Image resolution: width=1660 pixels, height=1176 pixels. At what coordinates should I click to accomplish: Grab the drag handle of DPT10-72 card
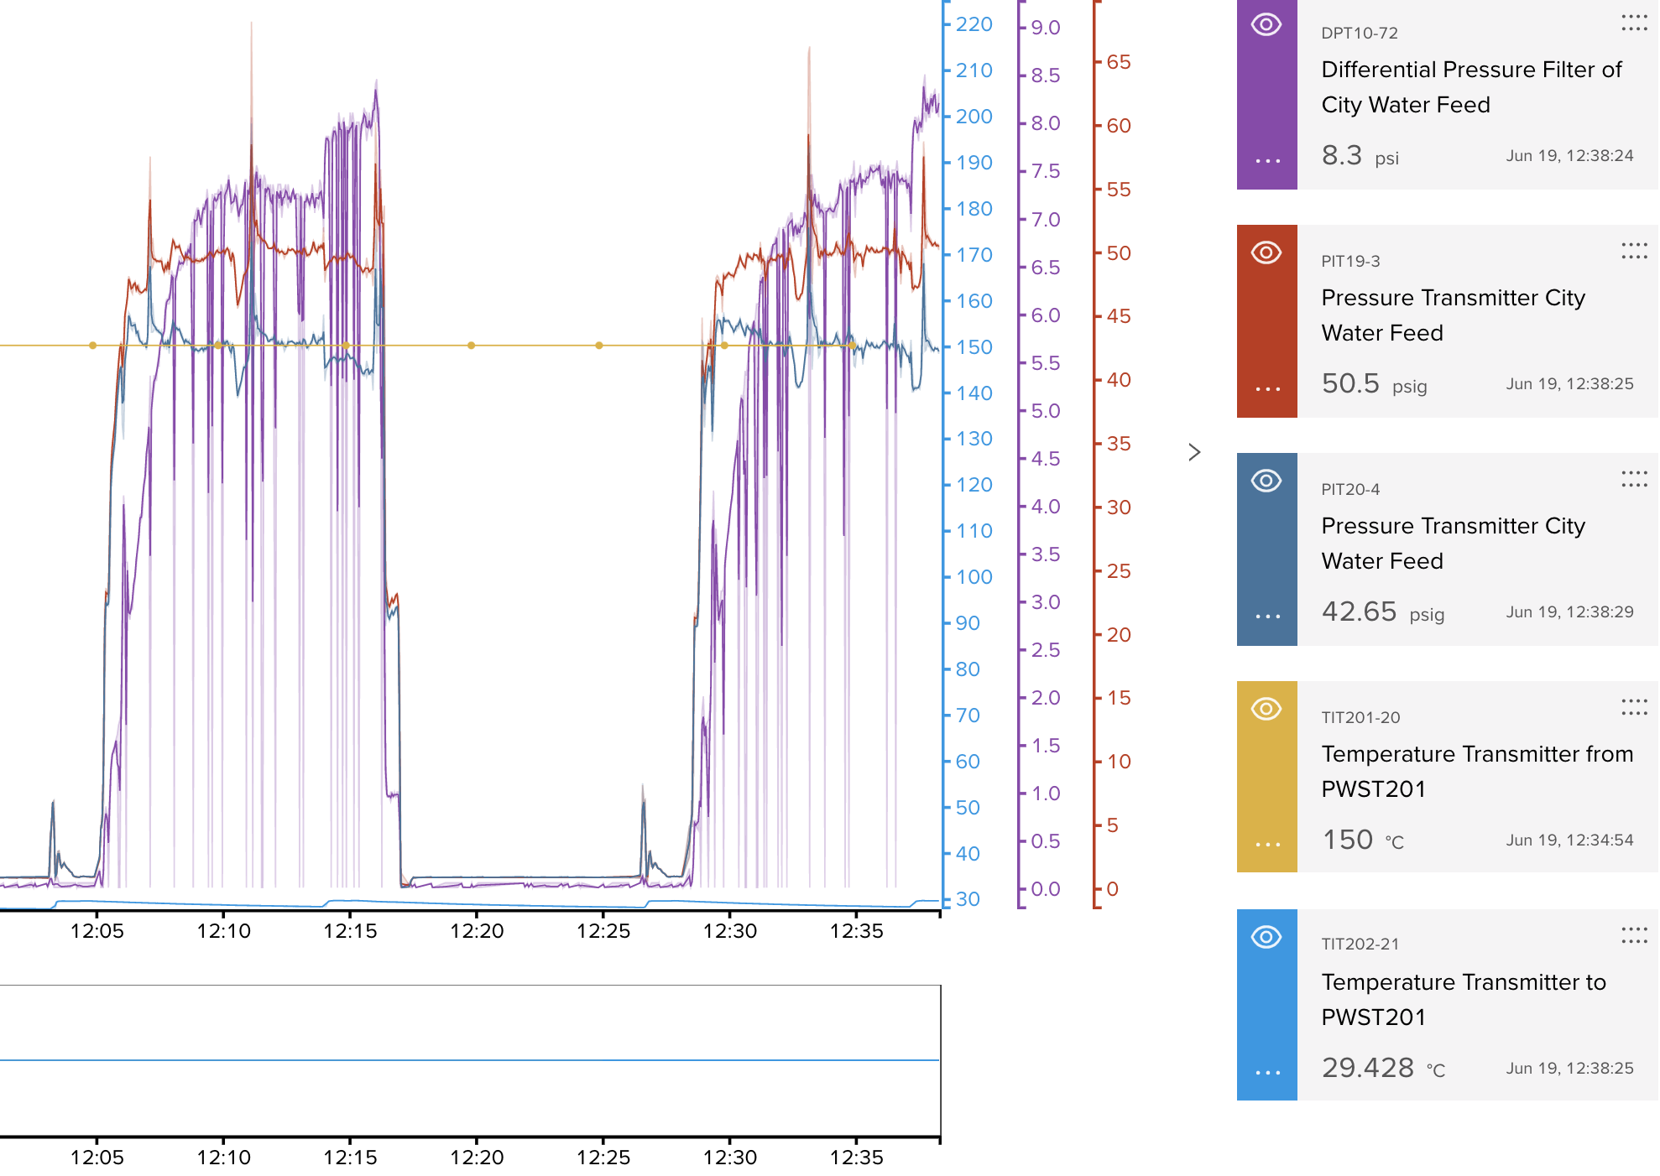(x=1634, y=23)
